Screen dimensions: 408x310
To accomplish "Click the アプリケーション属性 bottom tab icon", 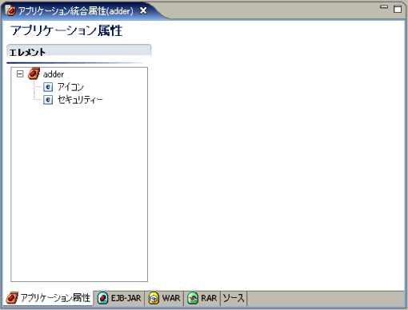I will 12,298.
